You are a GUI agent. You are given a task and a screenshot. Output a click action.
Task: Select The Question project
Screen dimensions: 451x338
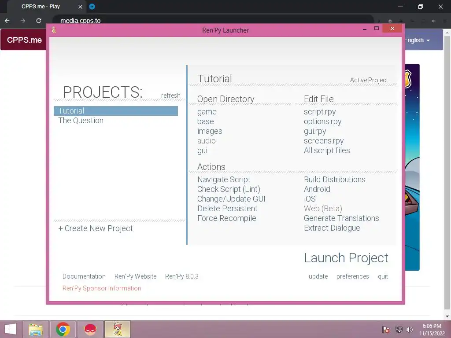[81, 121]
